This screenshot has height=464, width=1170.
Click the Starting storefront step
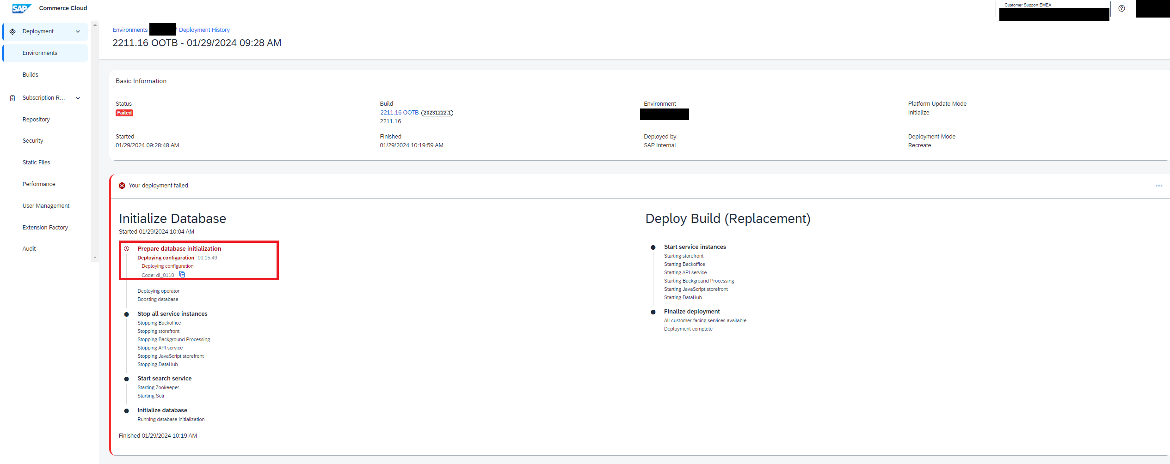click(x=684, y=256)
